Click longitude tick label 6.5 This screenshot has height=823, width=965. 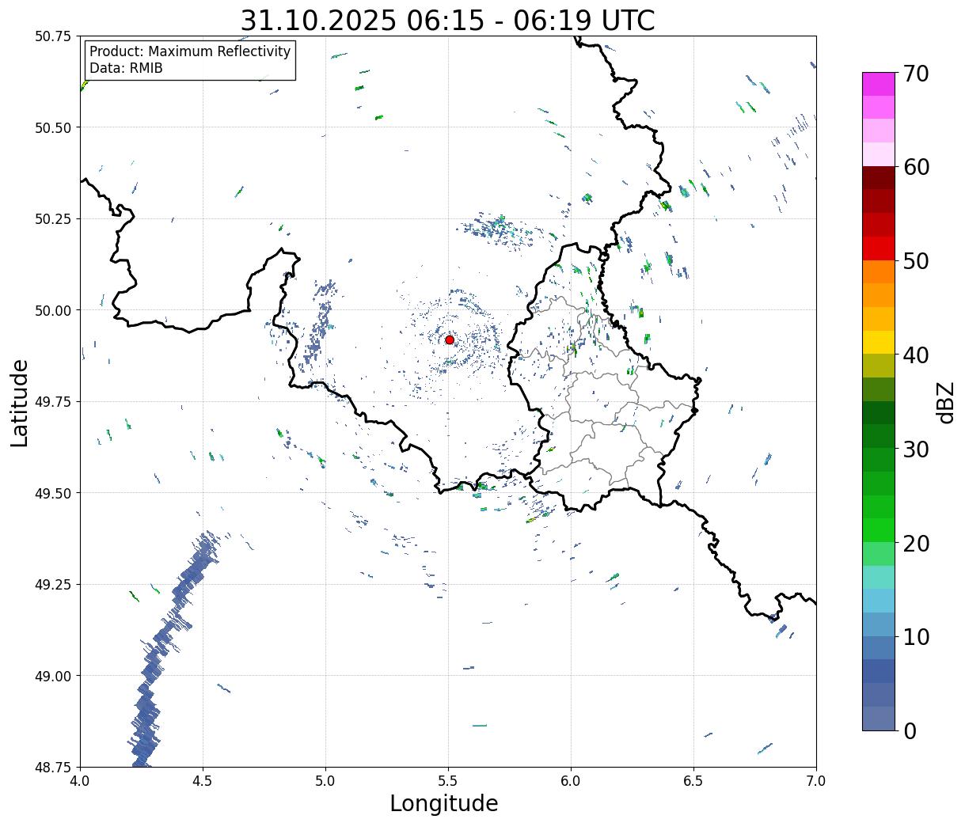point(693,781)
